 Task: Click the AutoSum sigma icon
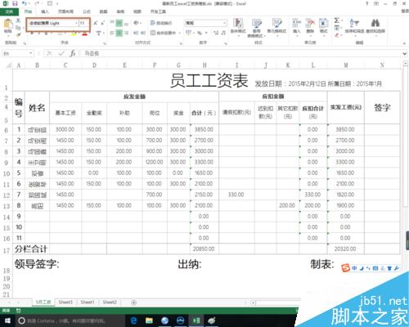(337, 20)
